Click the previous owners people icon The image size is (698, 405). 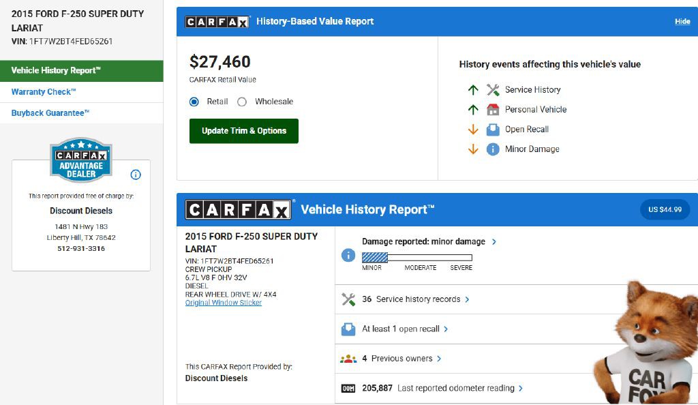pos(348,359)
